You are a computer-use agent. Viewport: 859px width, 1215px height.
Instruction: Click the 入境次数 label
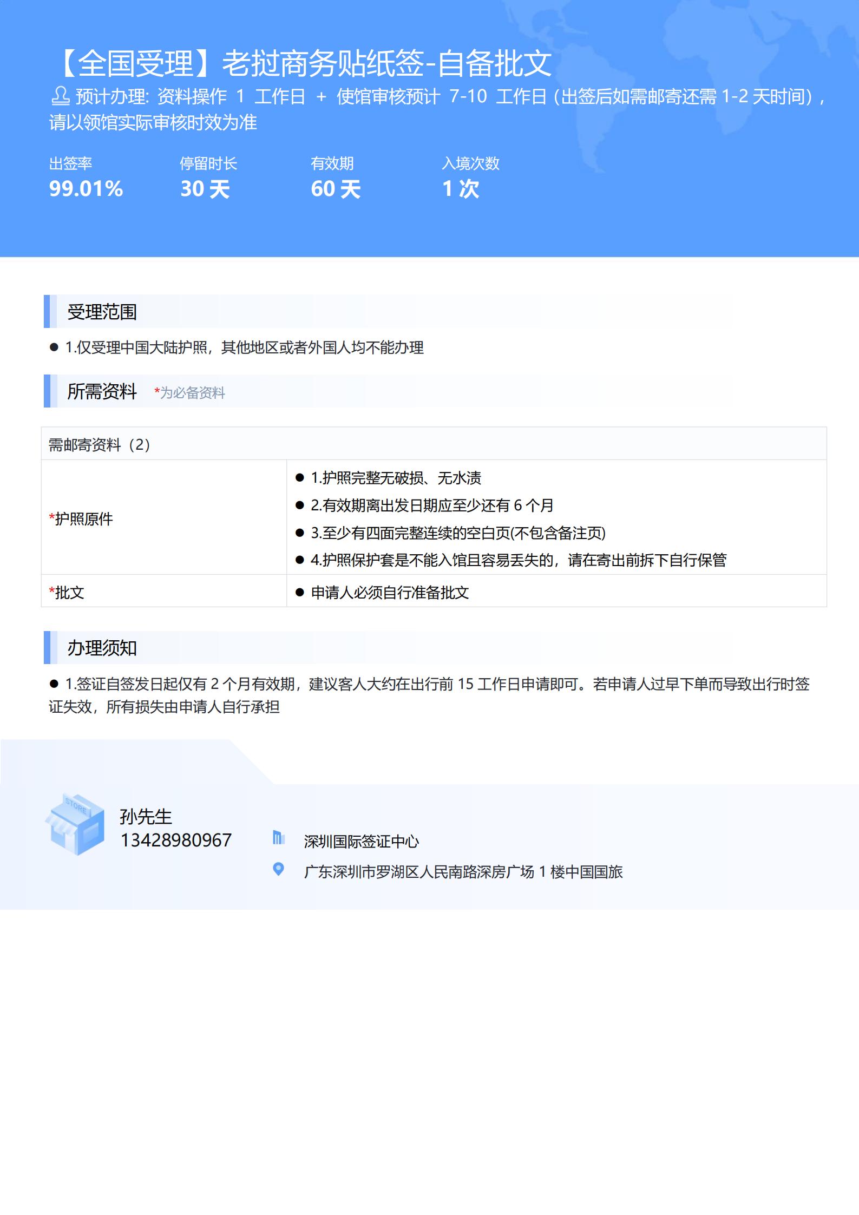click(x=471, y=163)
